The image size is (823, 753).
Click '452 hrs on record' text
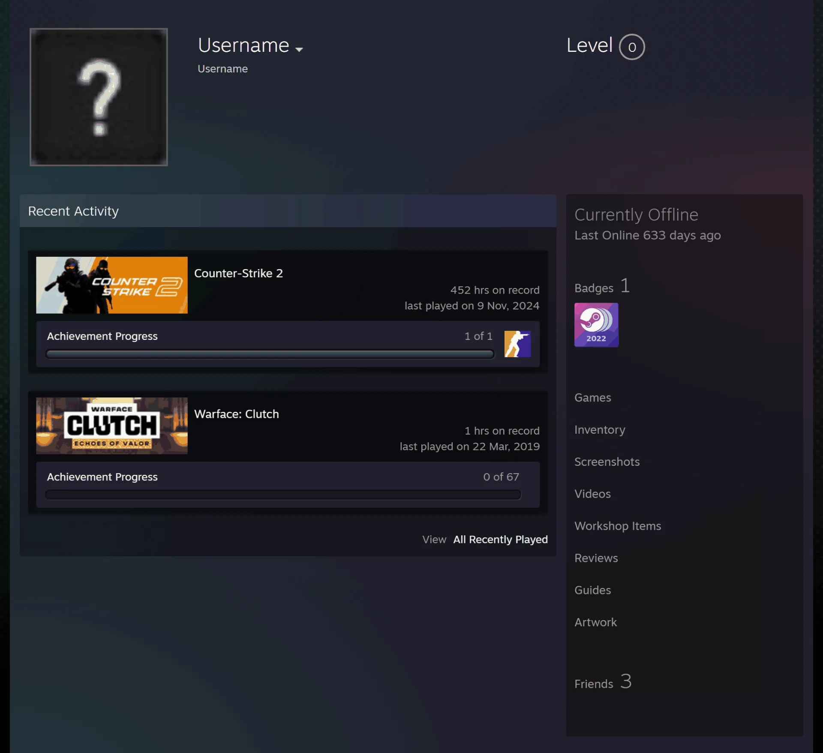click(495, 291)
